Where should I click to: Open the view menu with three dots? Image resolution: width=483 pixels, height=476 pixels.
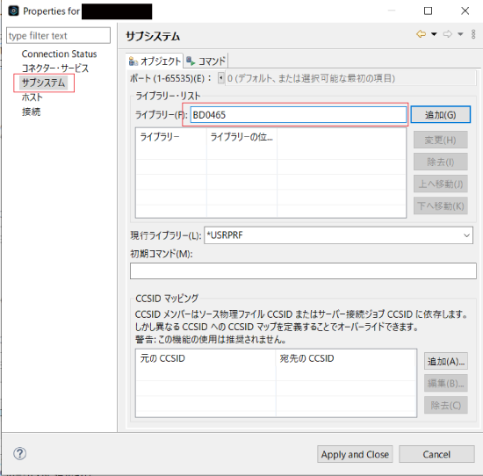tap(473, 34)
